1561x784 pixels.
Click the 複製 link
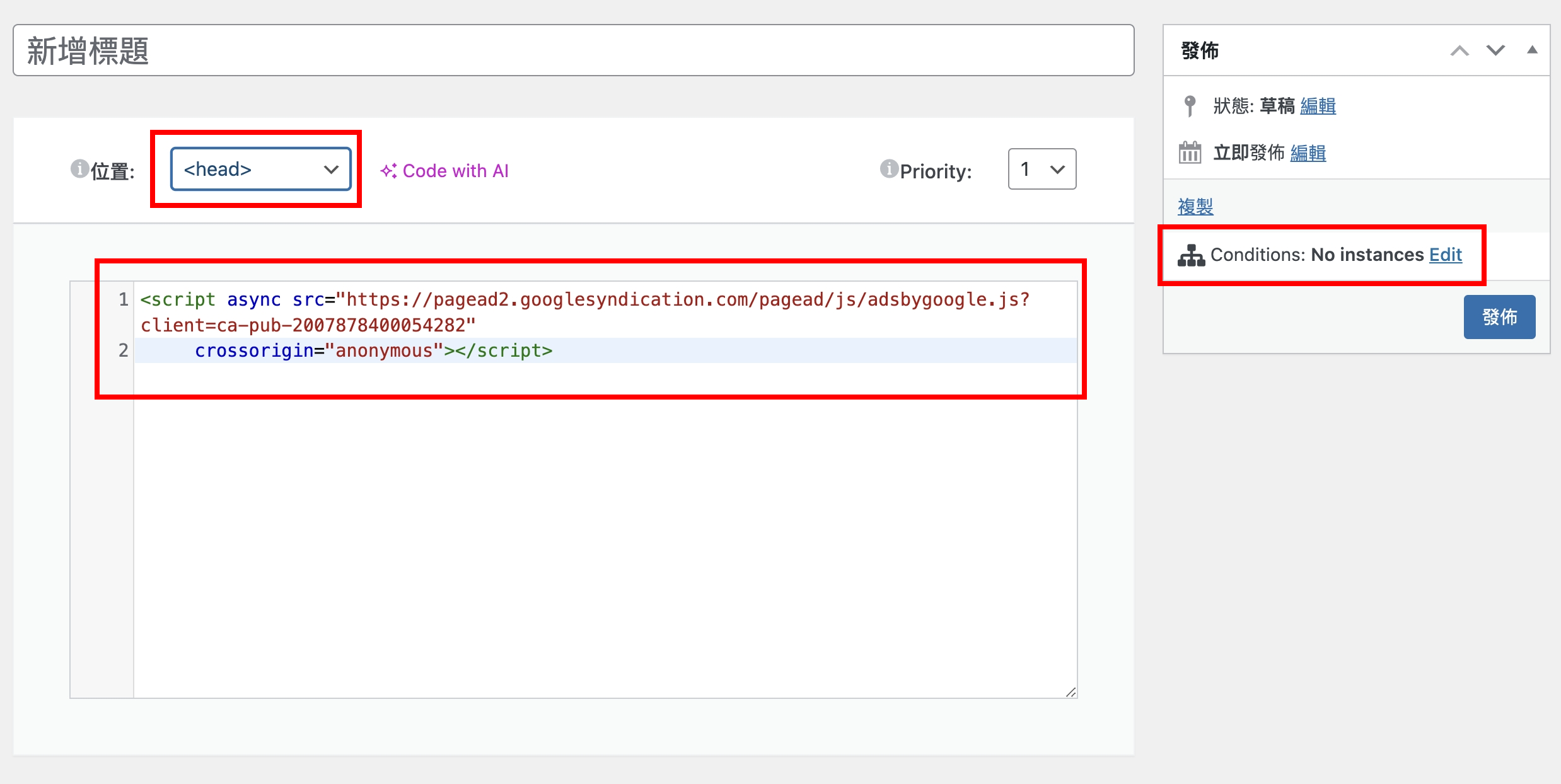(x=1195, y=206)
